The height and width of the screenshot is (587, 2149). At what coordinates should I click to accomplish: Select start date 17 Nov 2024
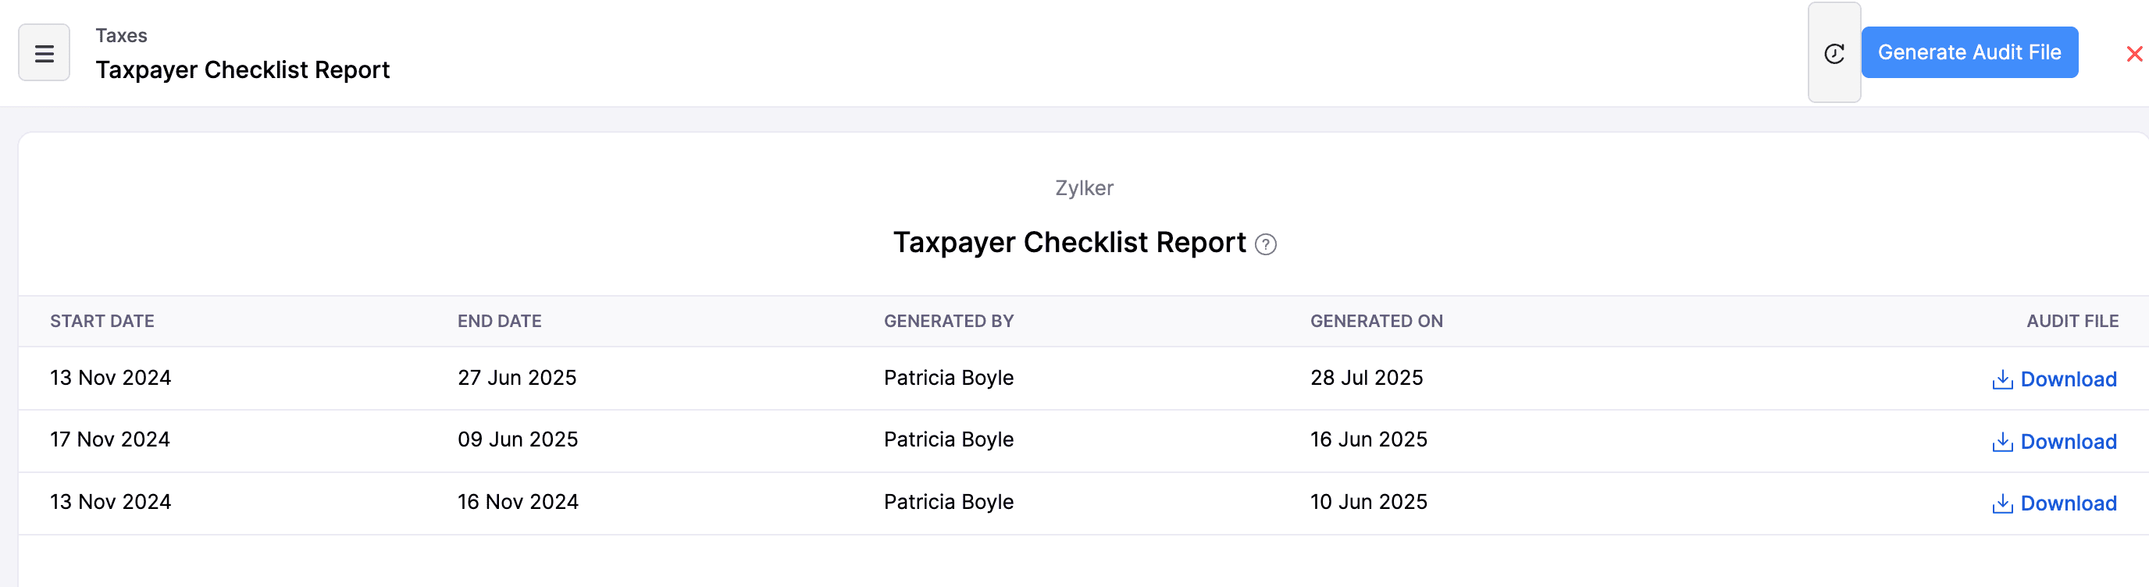(x=109, y=439)
